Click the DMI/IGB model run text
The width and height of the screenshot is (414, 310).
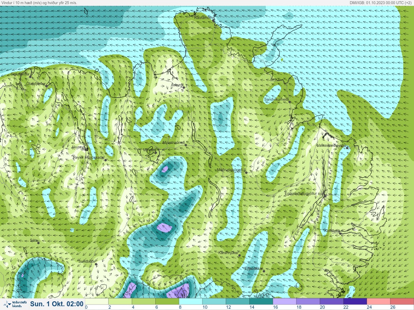click(380, 2)
